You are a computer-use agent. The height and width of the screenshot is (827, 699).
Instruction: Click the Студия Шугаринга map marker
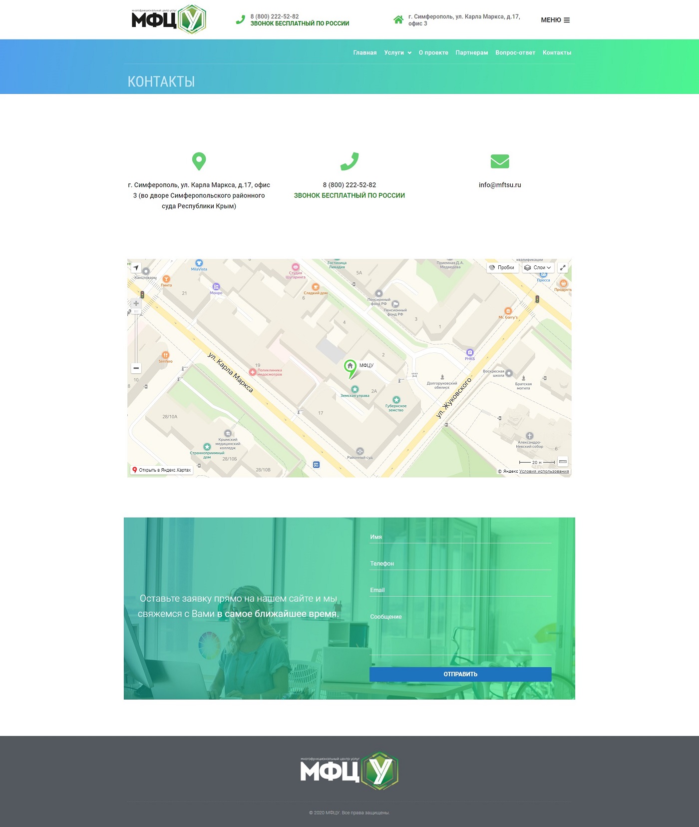pyautogui.click(x=296, y=267)
